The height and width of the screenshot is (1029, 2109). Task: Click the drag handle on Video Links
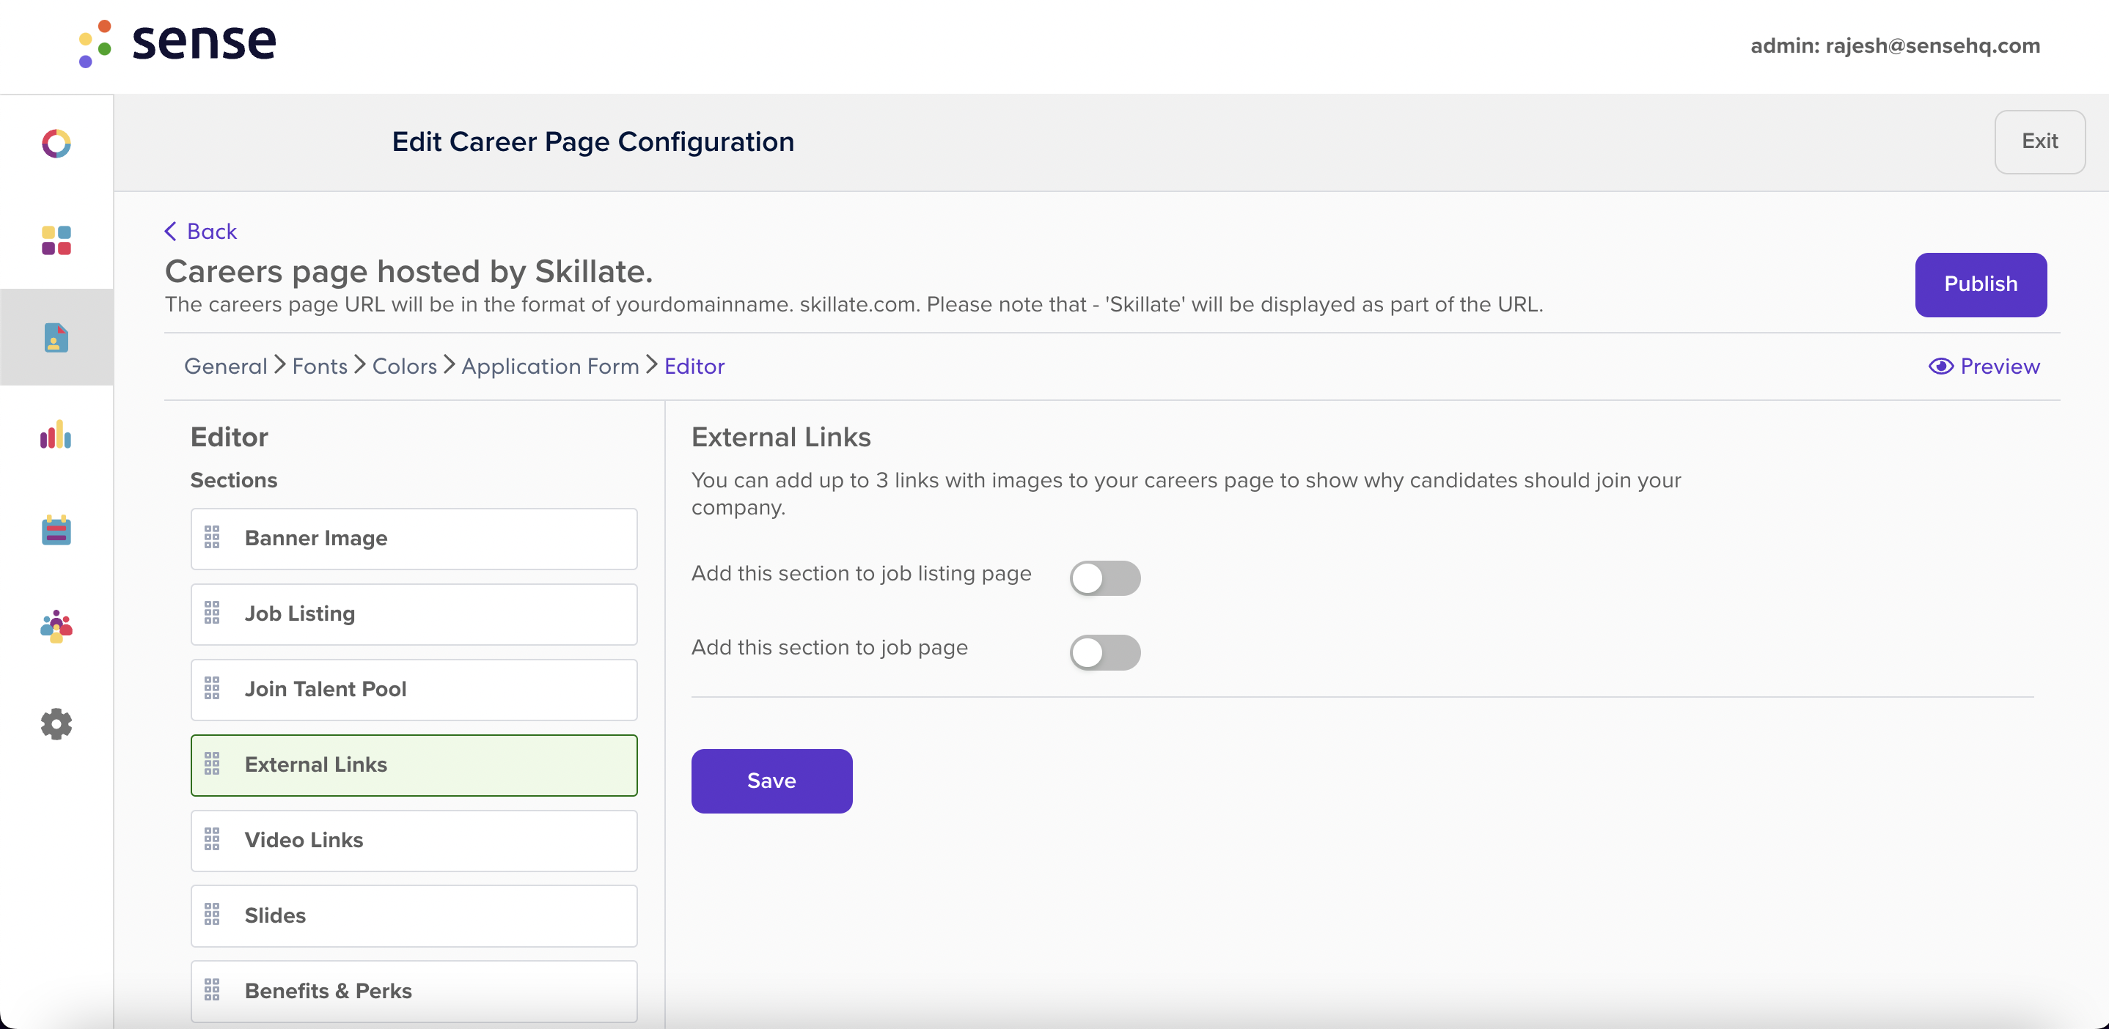coord(212,839)
